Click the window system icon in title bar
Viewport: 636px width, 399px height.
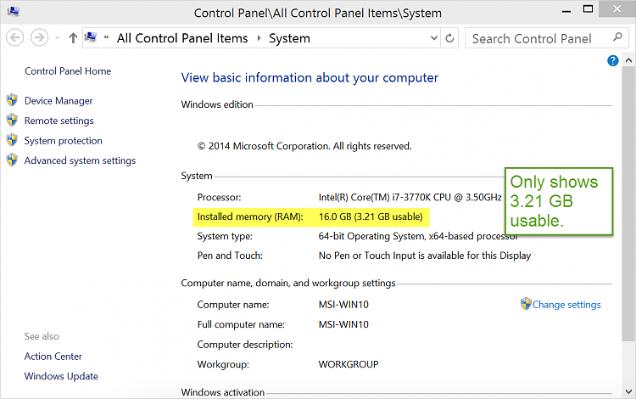tap(14, 11)
